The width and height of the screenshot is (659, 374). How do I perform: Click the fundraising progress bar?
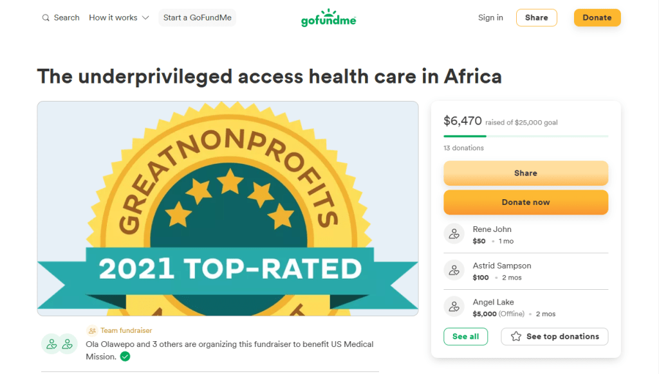[525, 136]
